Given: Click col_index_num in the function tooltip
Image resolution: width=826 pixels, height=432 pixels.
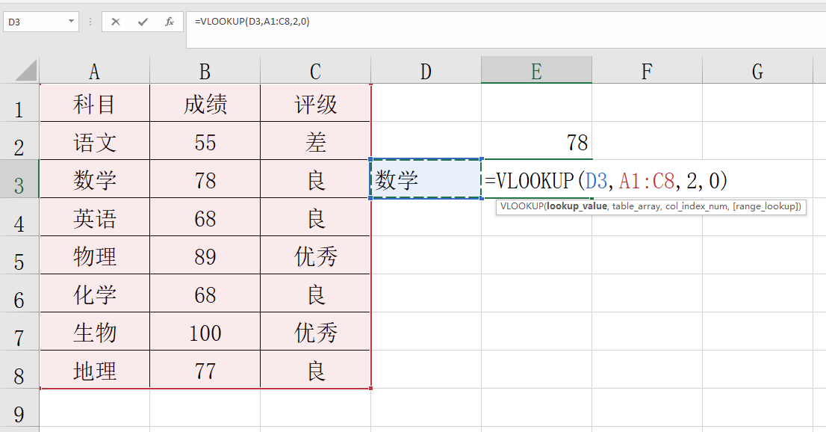Looking at the screenshot, I should [696, 206].
